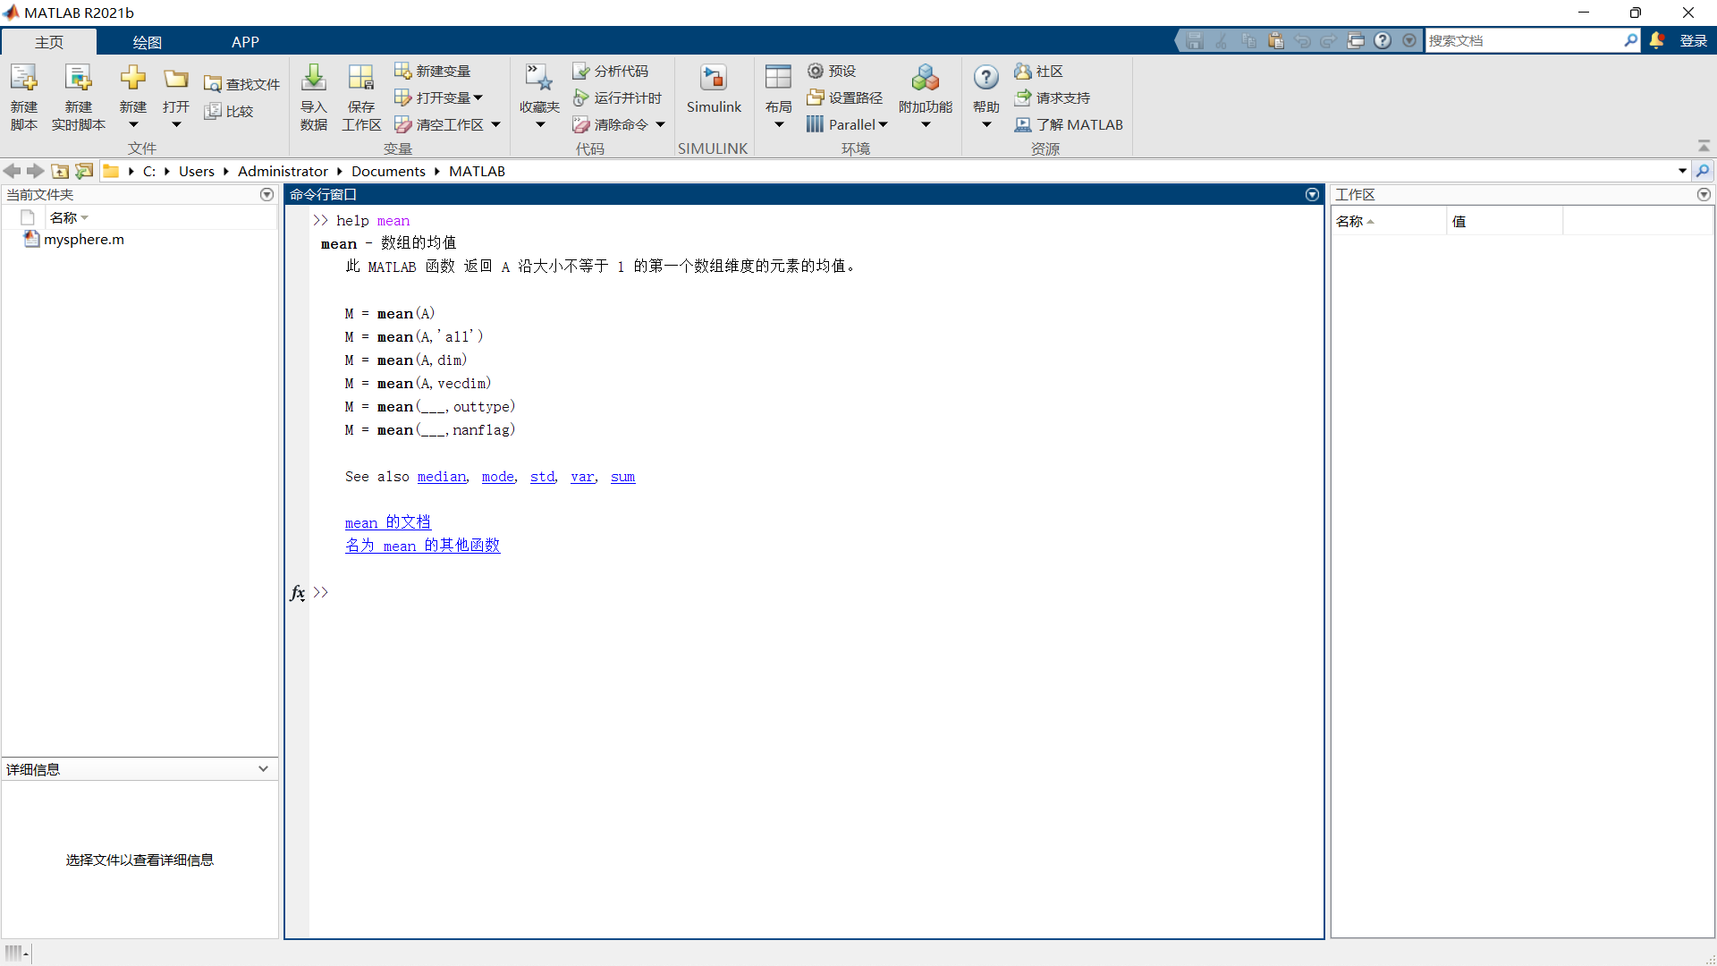Screen dimensions: 1717x966
Task: Open the median help link
Action: point(442,477)
